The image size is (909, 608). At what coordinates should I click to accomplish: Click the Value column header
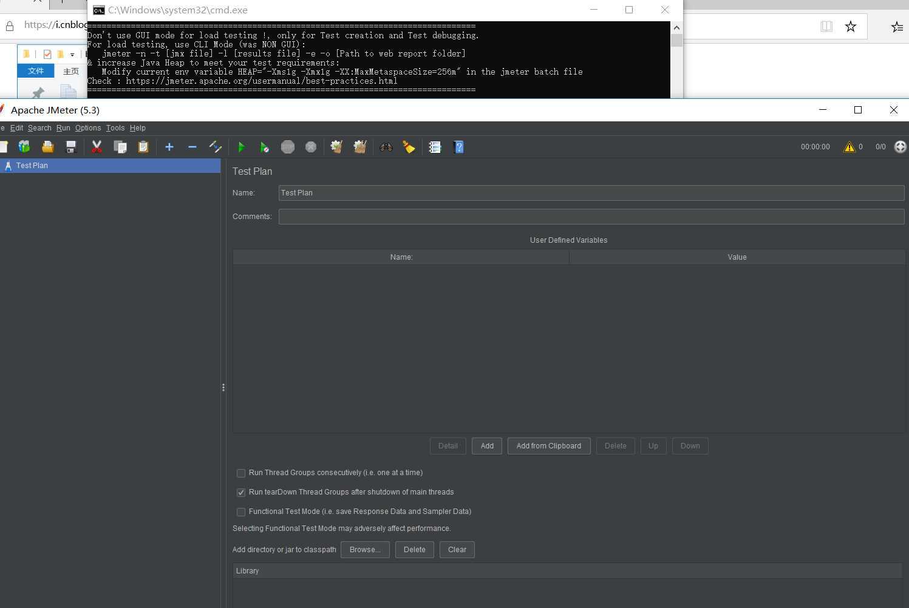coord(737,257)
